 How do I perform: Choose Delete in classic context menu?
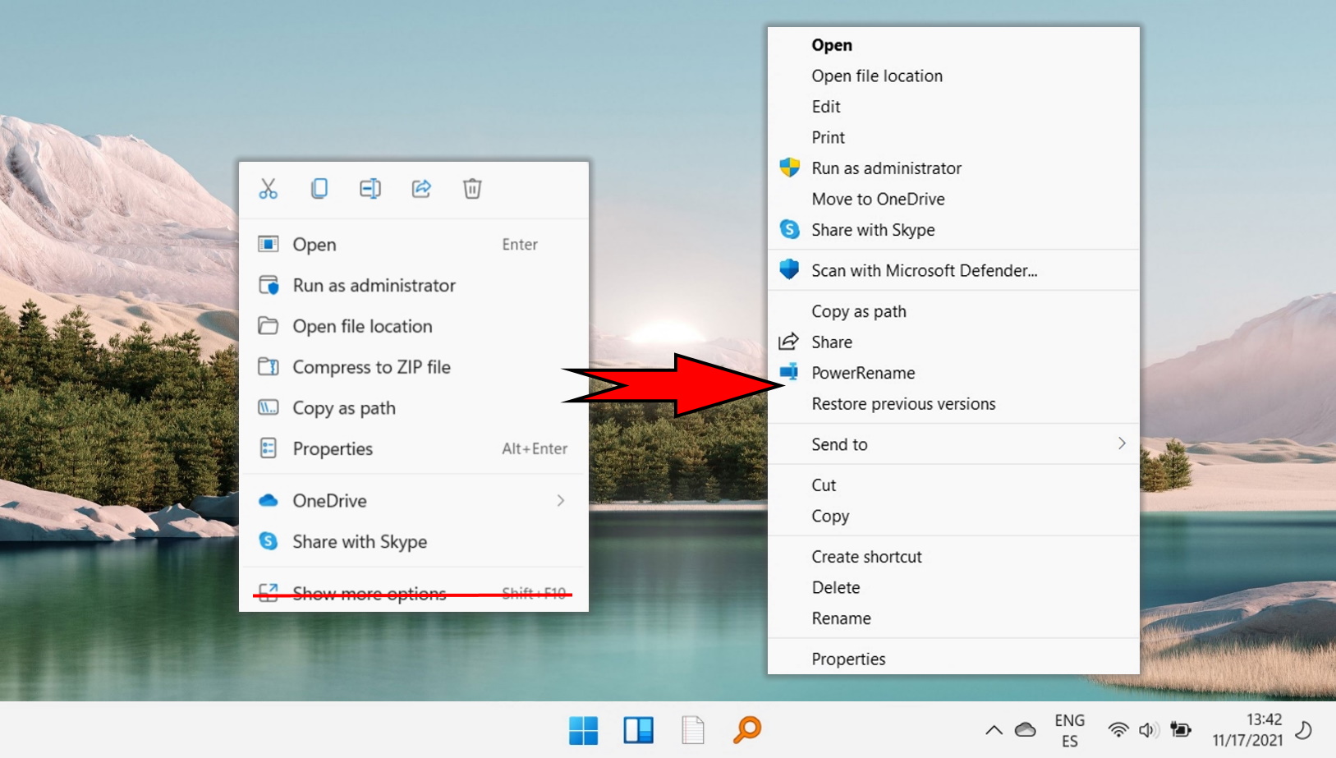click(953, 587)
